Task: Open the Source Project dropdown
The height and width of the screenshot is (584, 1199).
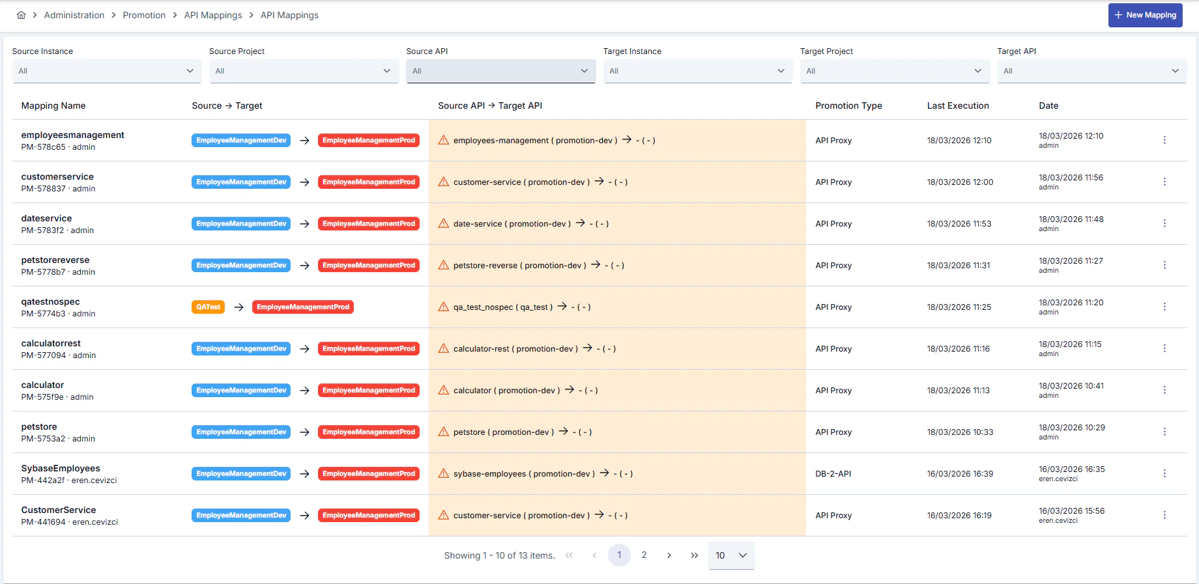Action: tap(304, 71)
